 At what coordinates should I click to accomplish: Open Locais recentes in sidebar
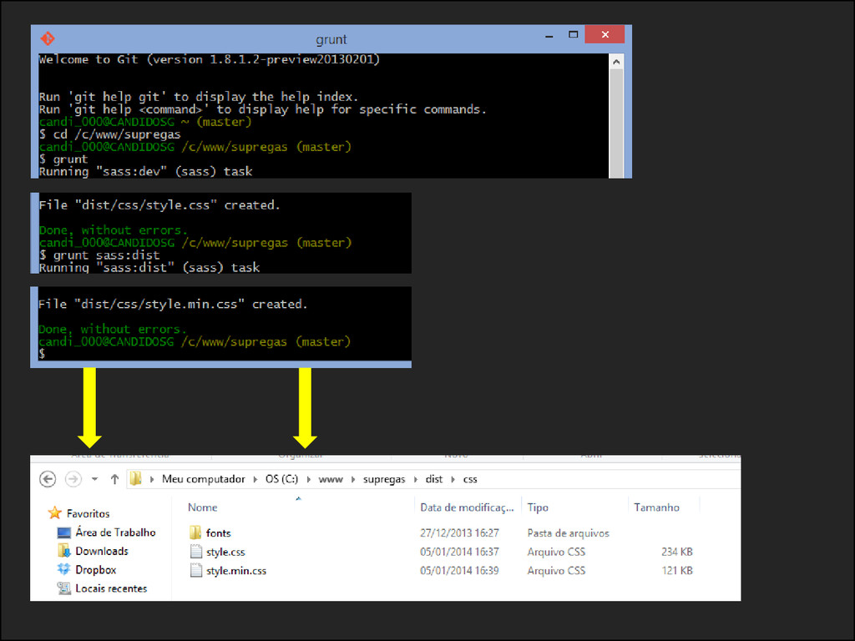(111, 588)
